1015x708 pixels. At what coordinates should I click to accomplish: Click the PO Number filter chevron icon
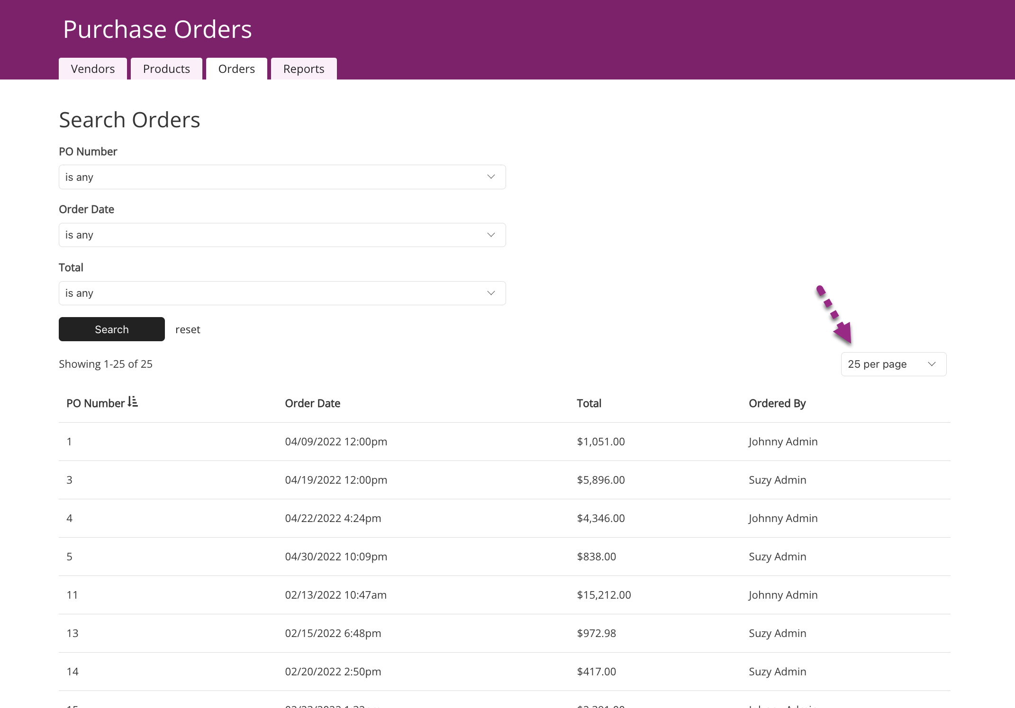491,177
